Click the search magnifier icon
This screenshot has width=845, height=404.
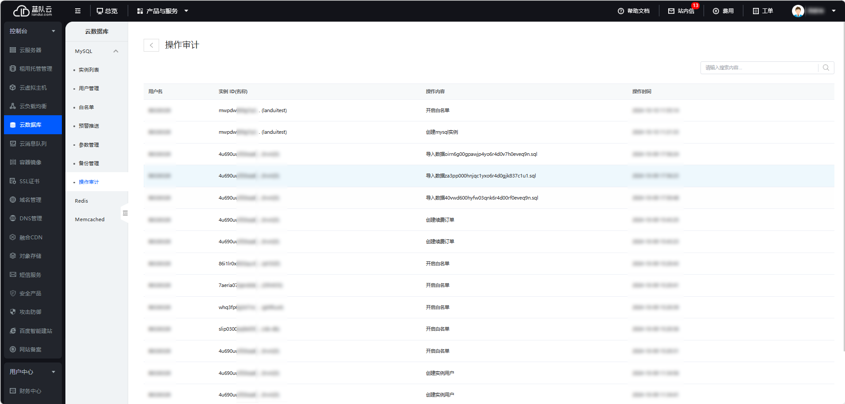tap(826, 68)
